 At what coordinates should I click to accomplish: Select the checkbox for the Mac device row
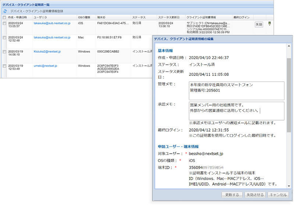point(4,37)
